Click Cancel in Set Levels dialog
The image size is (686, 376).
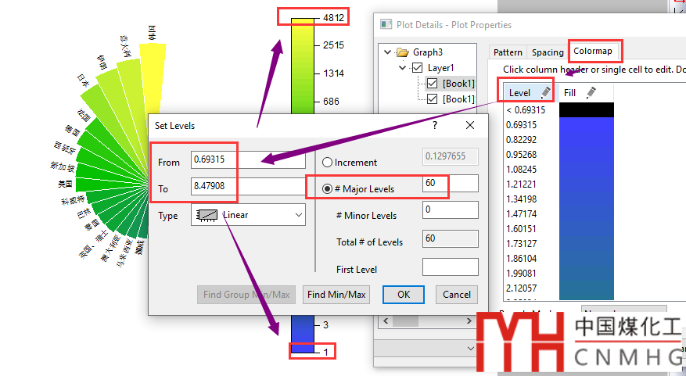456,295
